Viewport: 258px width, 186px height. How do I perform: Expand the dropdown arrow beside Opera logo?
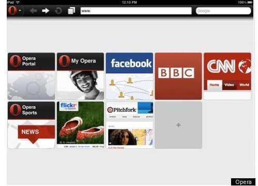coord(20,11)
